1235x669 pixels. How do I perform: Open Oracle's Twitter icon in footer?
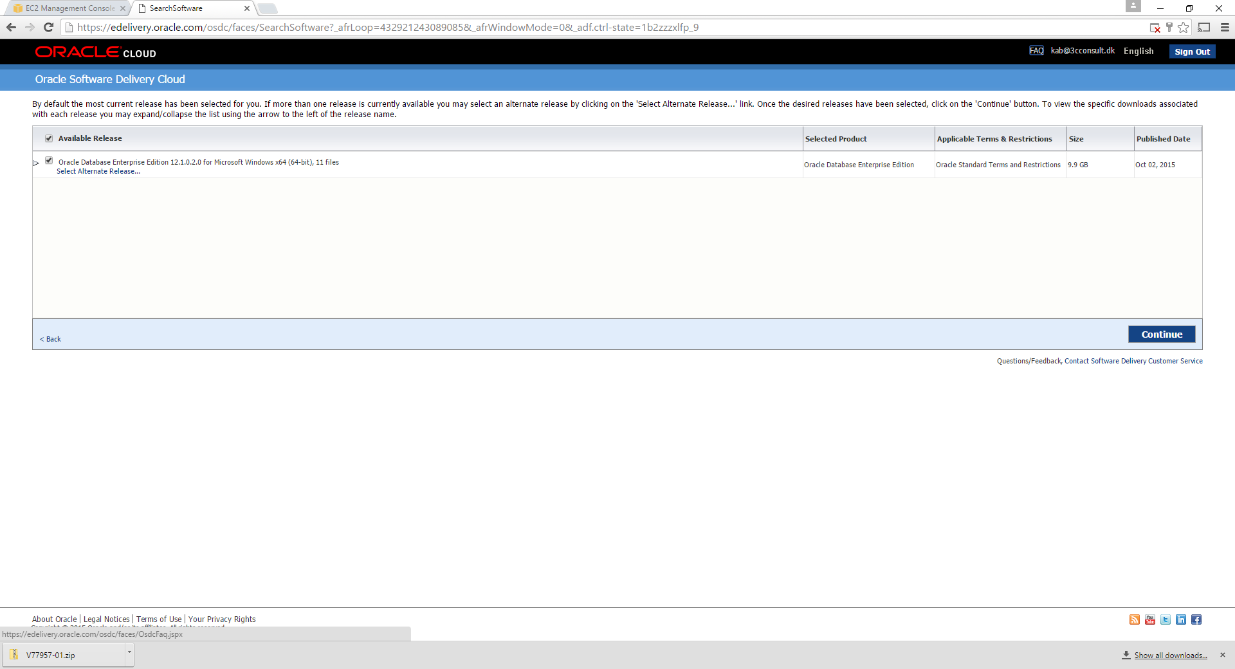point(1166,619)
